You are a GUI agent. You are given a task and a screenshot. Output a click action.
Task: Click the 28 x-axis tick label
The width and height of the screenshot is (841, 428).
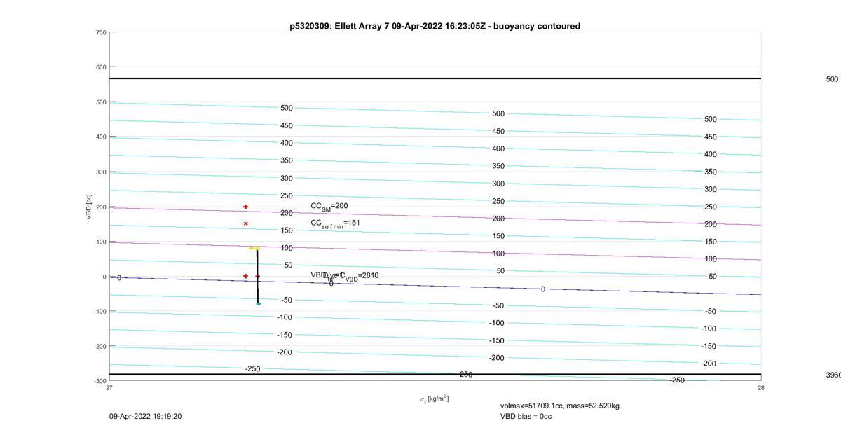760,387
